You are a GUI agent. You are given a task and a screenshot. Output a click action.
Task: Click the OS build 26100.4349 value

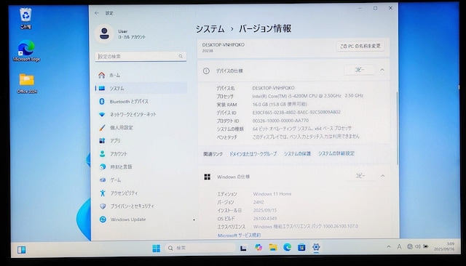265,218
